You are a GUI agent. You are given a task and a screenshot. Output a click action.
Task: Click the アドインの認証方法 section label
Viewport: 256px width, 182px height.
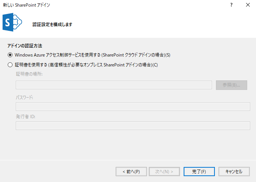(x=25, y=46)
